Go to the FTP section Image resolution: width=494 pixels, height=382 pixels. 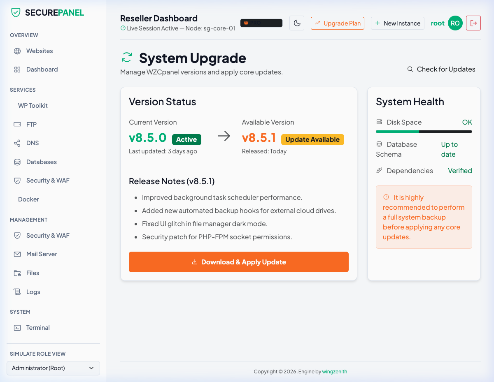click(53, 124)
